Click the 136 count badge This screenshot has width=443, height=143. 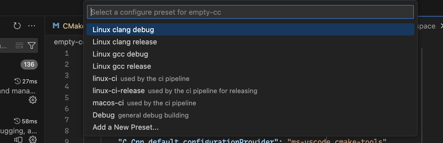[x=29, y=65]
